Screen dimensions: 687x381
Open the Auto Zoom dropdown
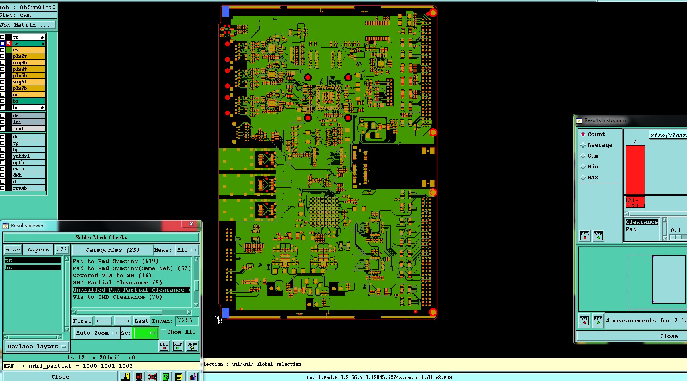point(96,333)
